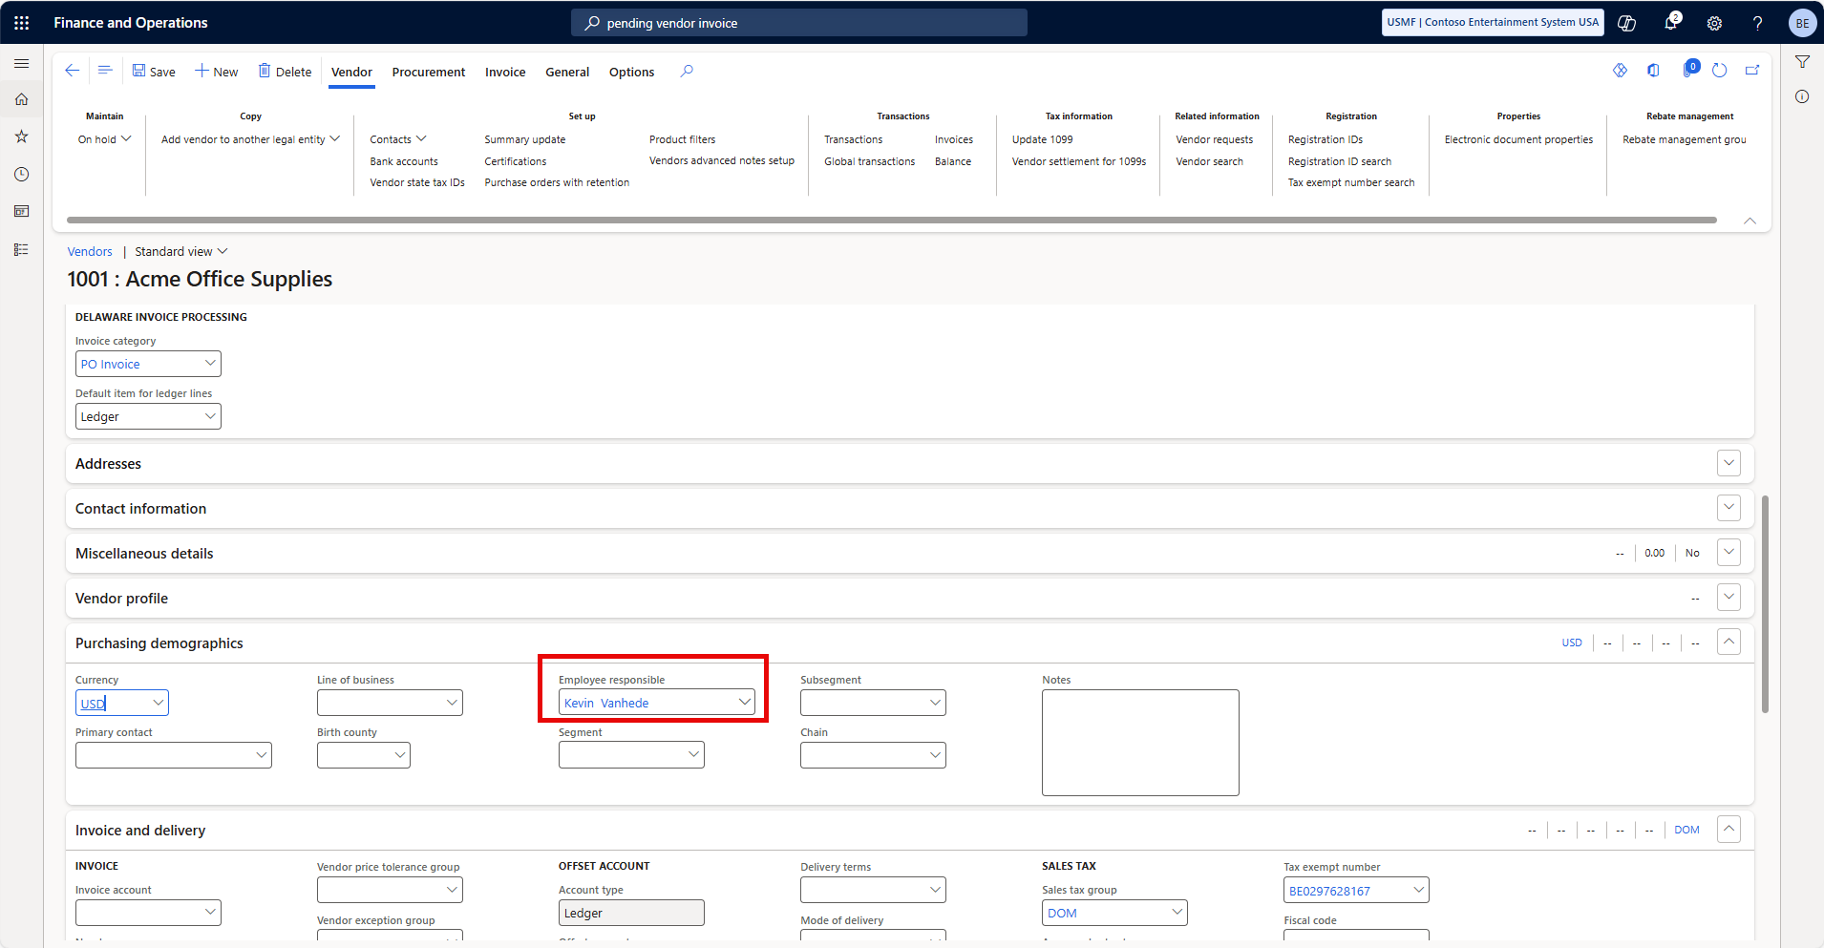Switch to the Options tab
Viewport: 1824px width, 948px height.
coord(631,72)
